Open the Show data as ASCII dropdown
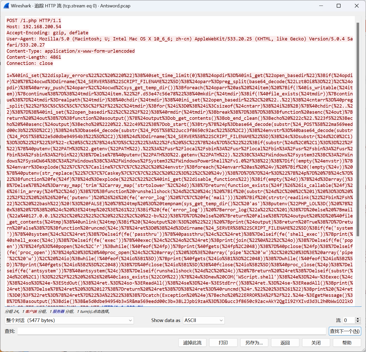 point(204,320)
